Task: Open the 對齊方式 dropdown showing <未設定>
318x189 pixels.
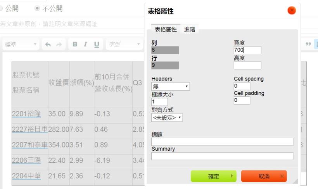Action: click(x=167, y=117)
